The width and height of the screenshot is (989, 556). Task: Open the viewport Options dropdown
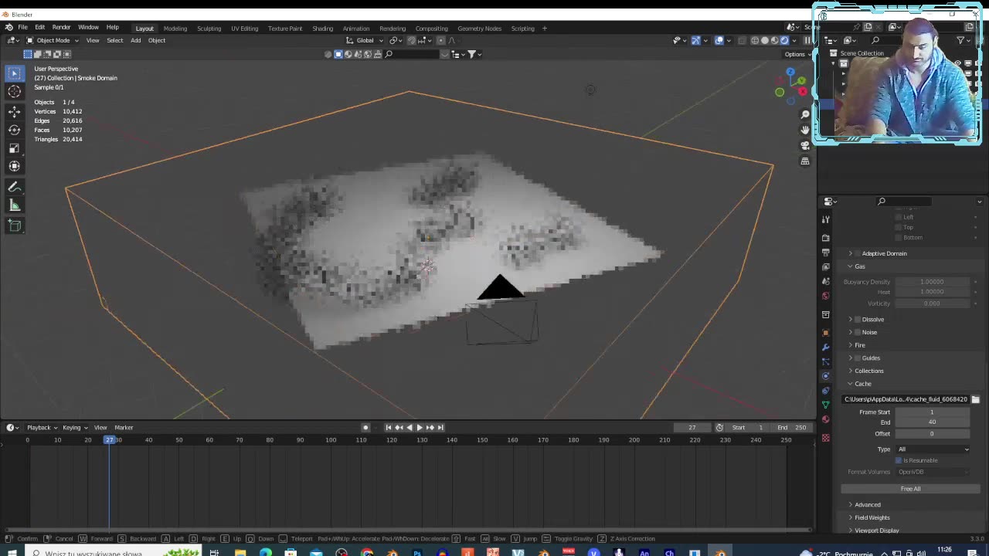pos(797,54)
